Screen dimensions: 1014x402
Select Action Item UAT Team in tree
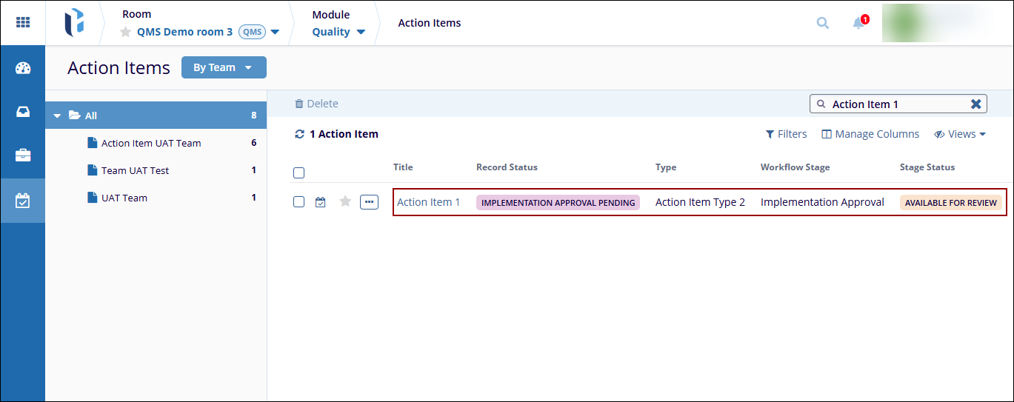point(150,143)
